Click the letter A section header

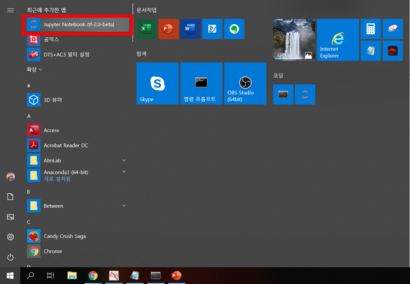[x=29, y=117]
